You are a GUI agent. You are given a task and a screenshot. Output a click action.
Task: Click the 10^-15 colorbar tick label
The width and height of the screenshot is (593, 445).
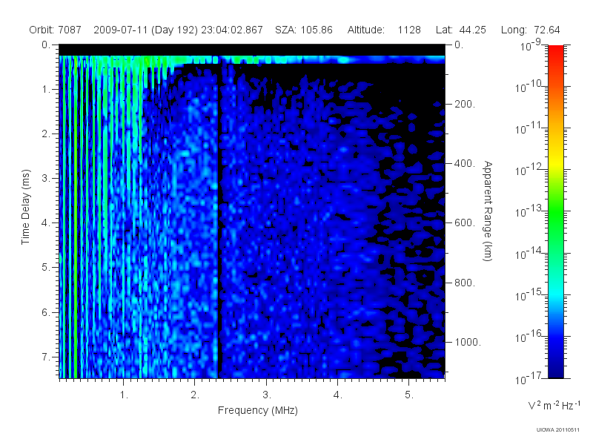click(529, 294)
